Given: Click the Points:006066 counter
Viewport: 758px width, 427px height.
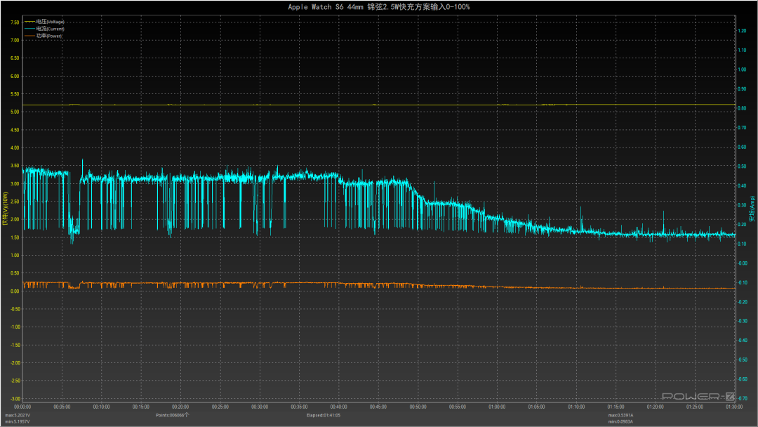Looking at the screenshot, I should tap(172, 415).
